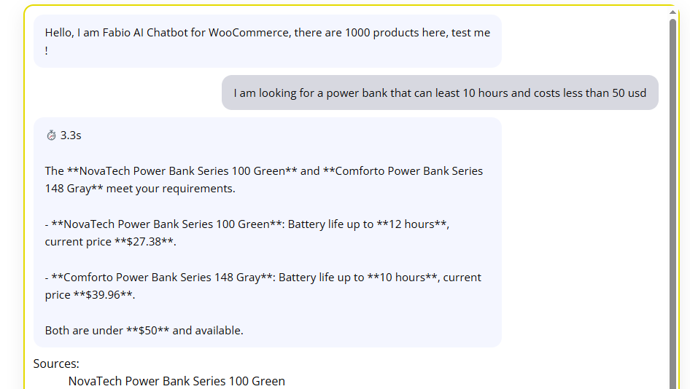Click the word WooCommerce in the greeting

pos(248,33)
